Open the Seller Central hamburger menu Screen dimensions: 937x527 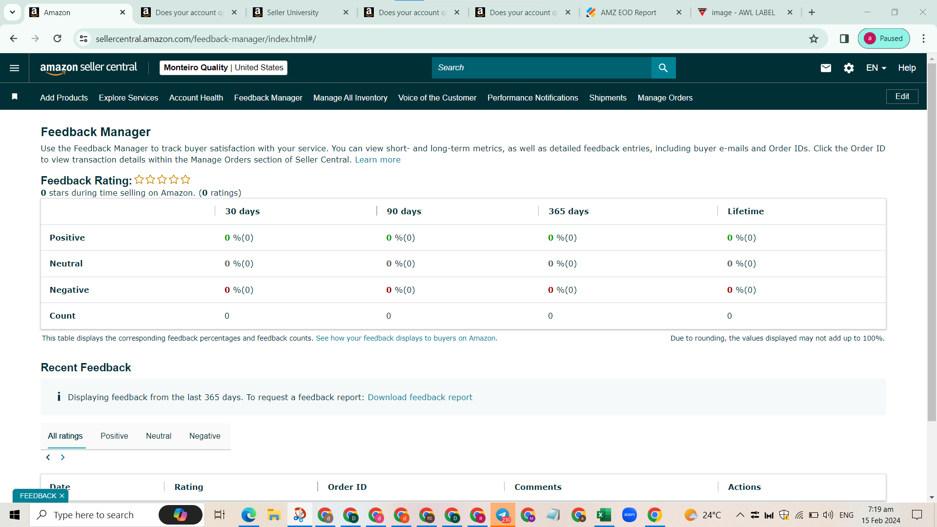tap(14, 68)
